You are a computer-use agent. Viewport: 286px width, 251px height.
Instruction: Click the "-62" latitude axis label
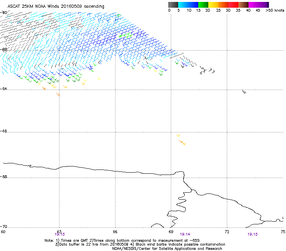(x=3, y=49)
